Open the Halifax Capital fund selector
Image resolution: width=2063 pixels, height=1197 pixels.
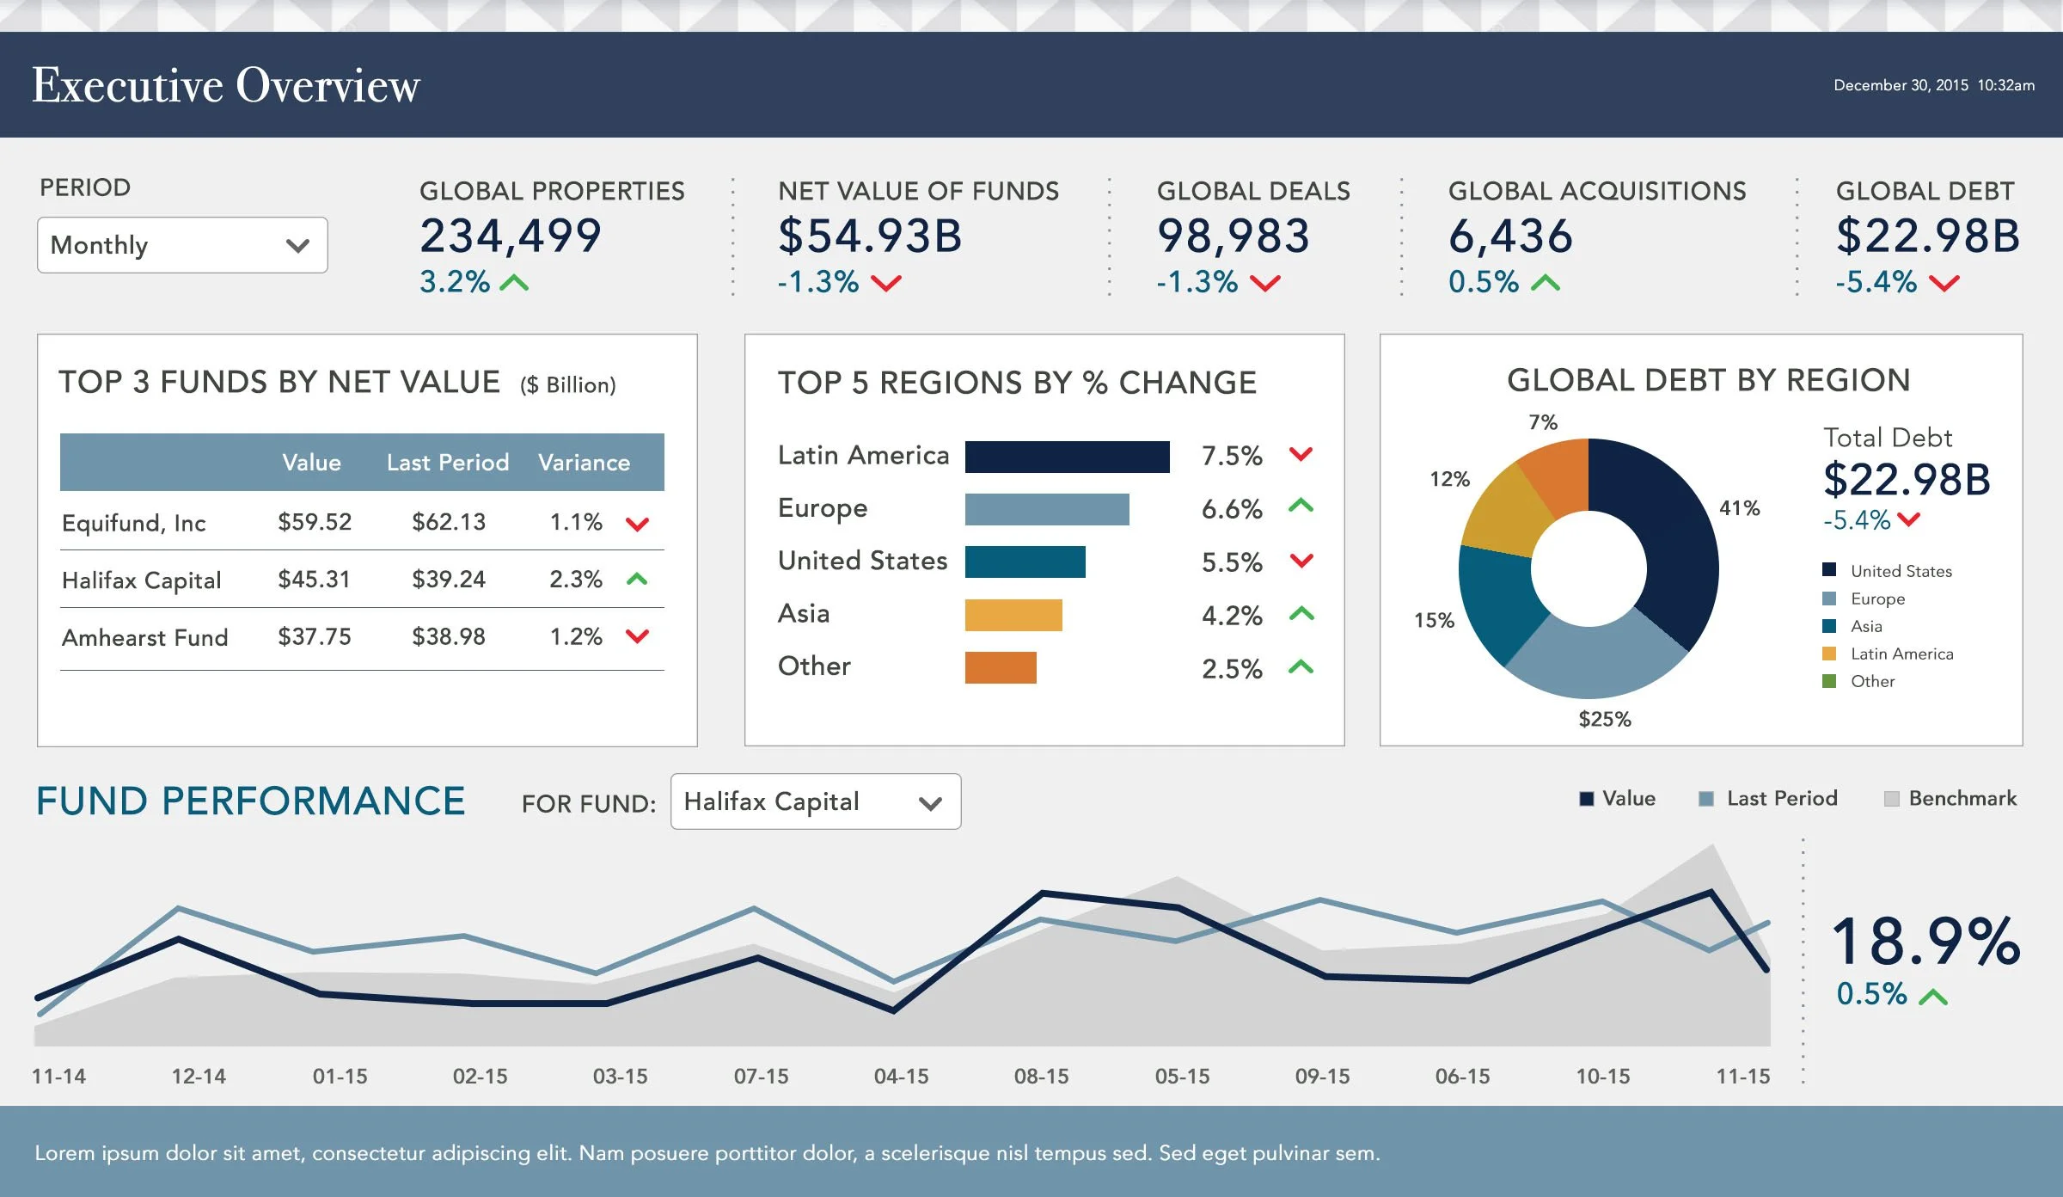tap(815, 801)
